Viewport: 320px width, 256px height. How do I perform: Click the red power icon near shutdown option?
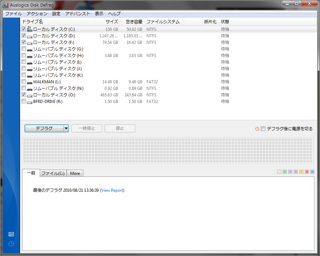click(257, 129)
